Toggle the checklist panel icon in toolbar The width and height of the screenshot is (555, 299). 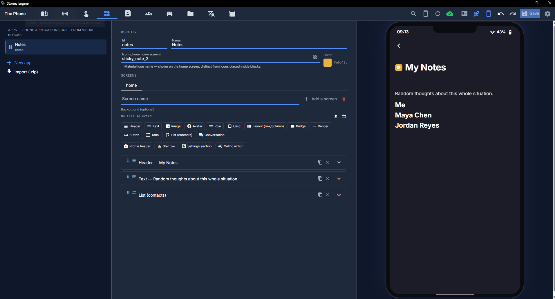click(x=464, y=14)
